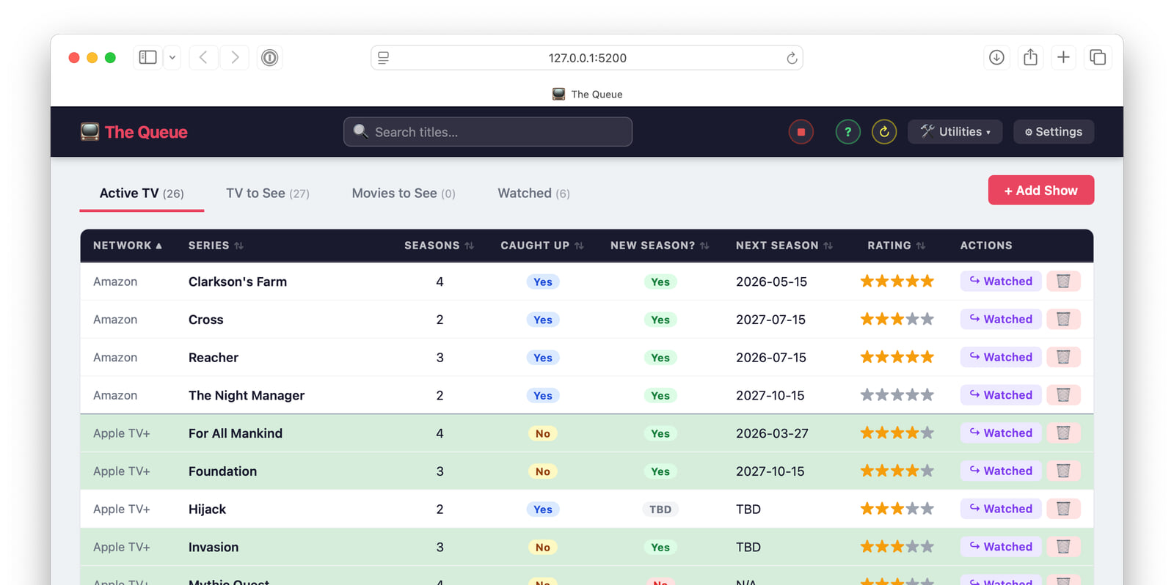Expand sidebar options chevron in Safari toolbar
This screenshot has height=585, width=1174.
172,57
